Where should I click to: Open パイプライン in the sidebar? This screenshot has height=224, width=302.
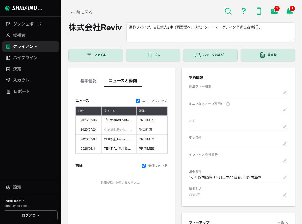tap(30, 58)
